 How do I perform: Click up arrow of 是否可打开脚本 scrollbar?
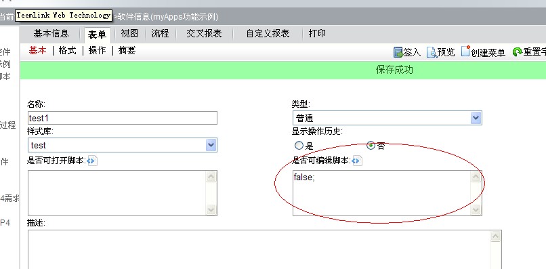point(211,177)
